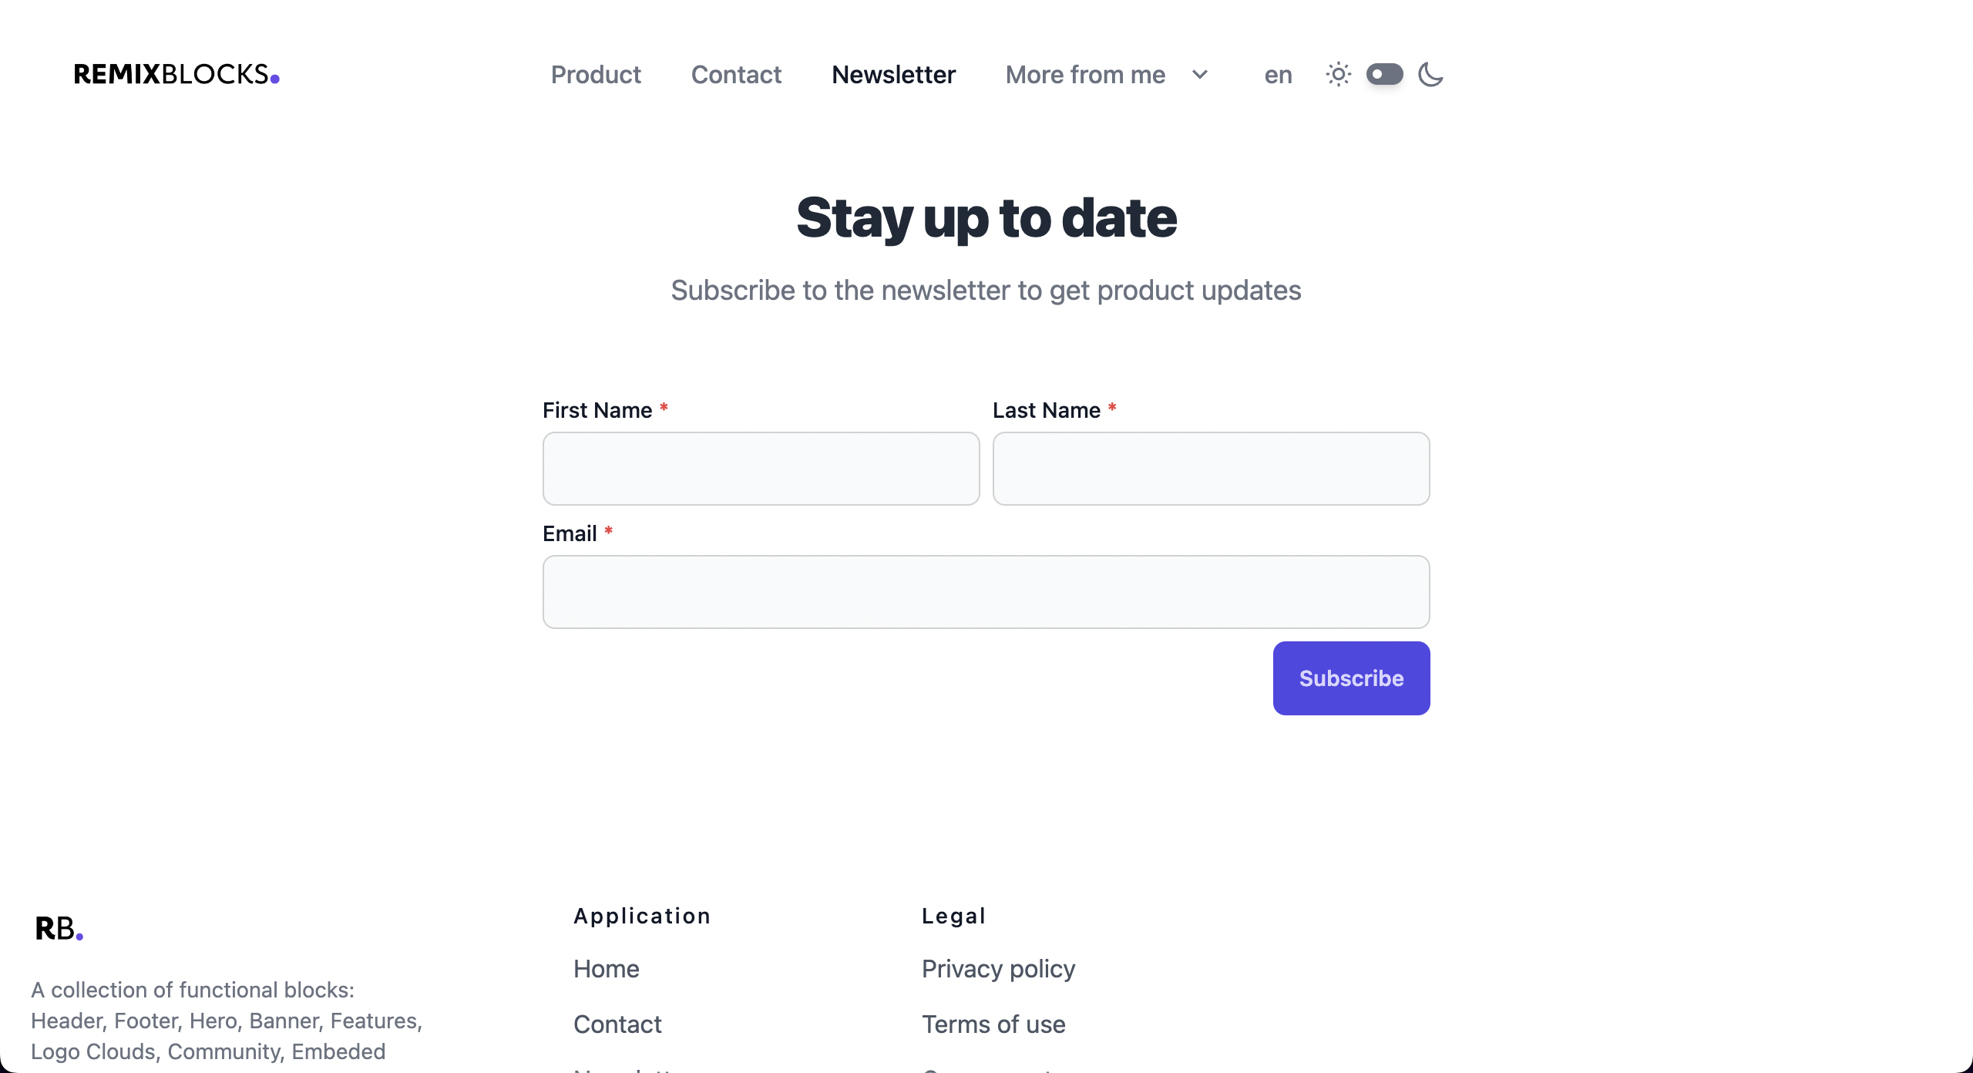Click the RB dot logo in footer
Viewport: 1973px width, 1073px height.
click(x=59, y=927)
